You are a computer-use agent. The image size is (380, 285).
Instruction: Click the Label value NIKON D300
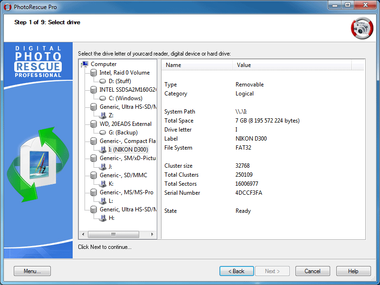point(251,139)
